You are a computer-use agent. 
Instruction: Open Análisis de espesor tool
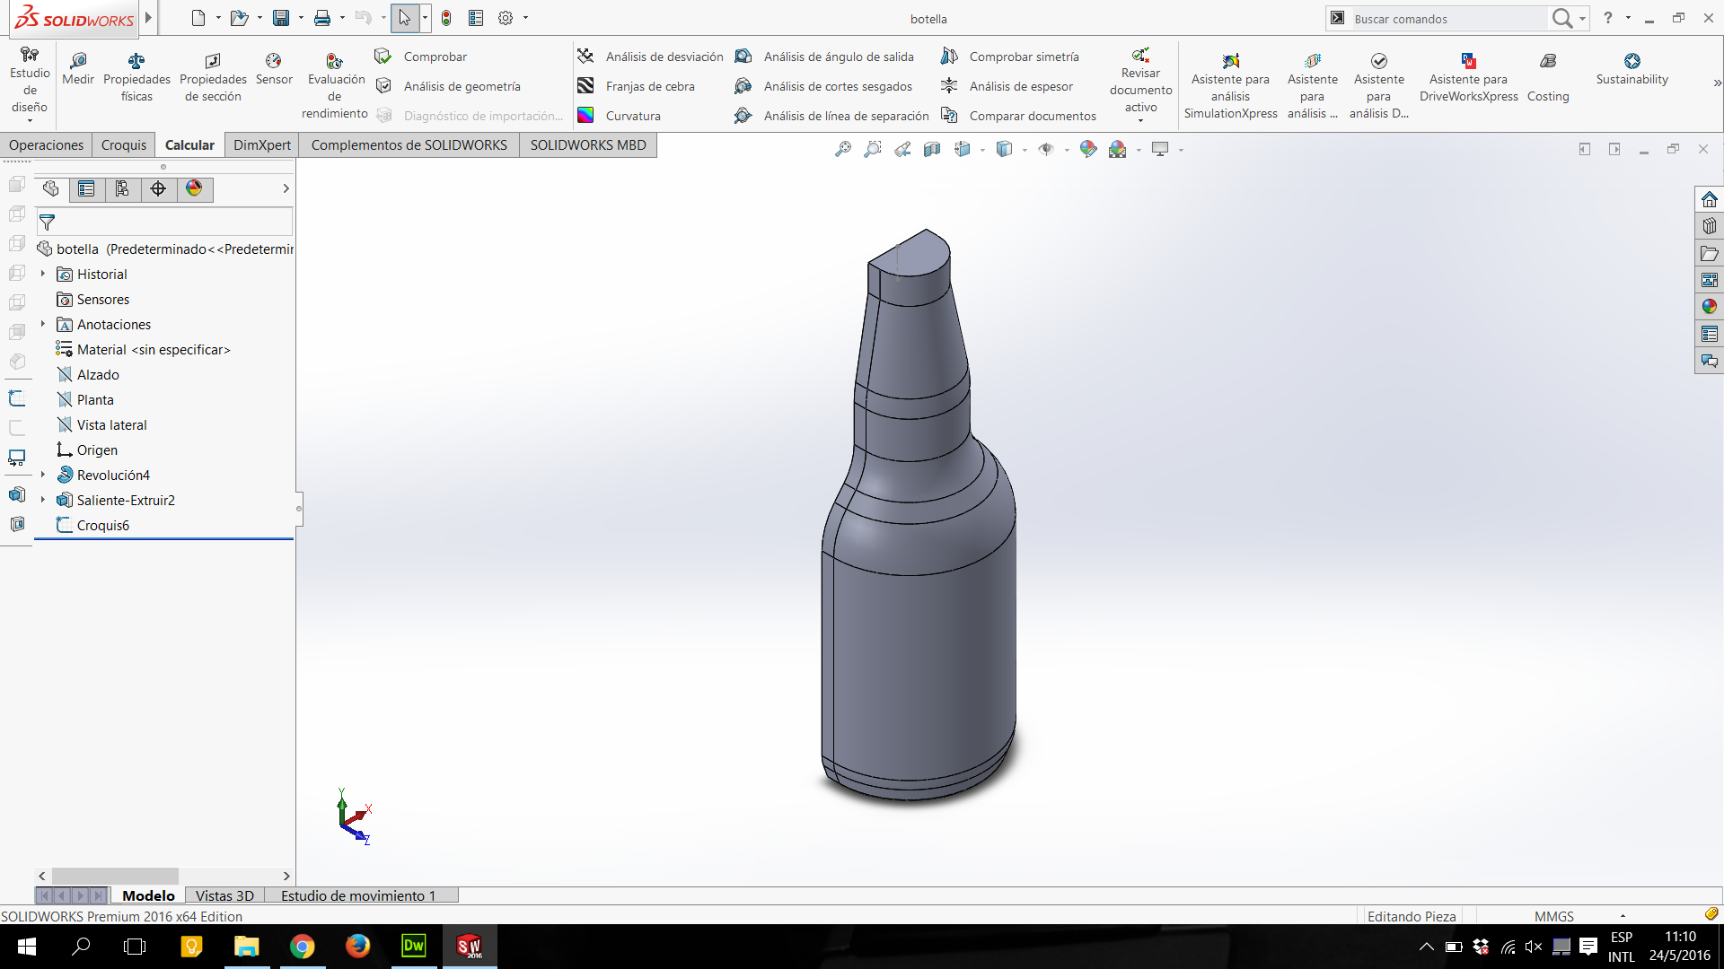(1007, 86)
